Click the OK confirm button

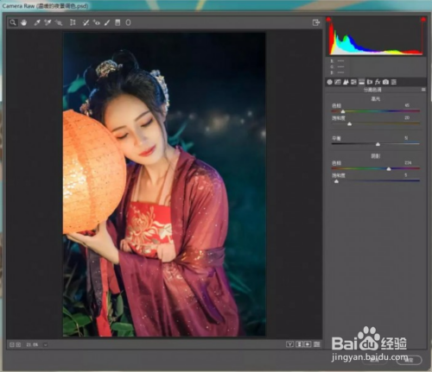tap(409, 360)
